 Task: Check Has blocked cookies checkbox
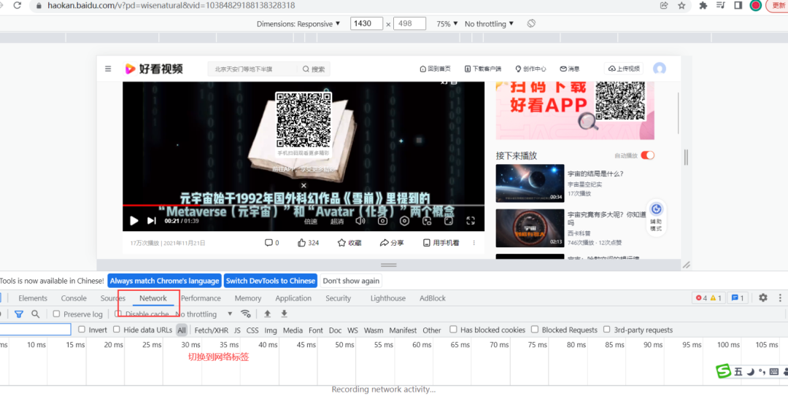(x=453, y=330)
